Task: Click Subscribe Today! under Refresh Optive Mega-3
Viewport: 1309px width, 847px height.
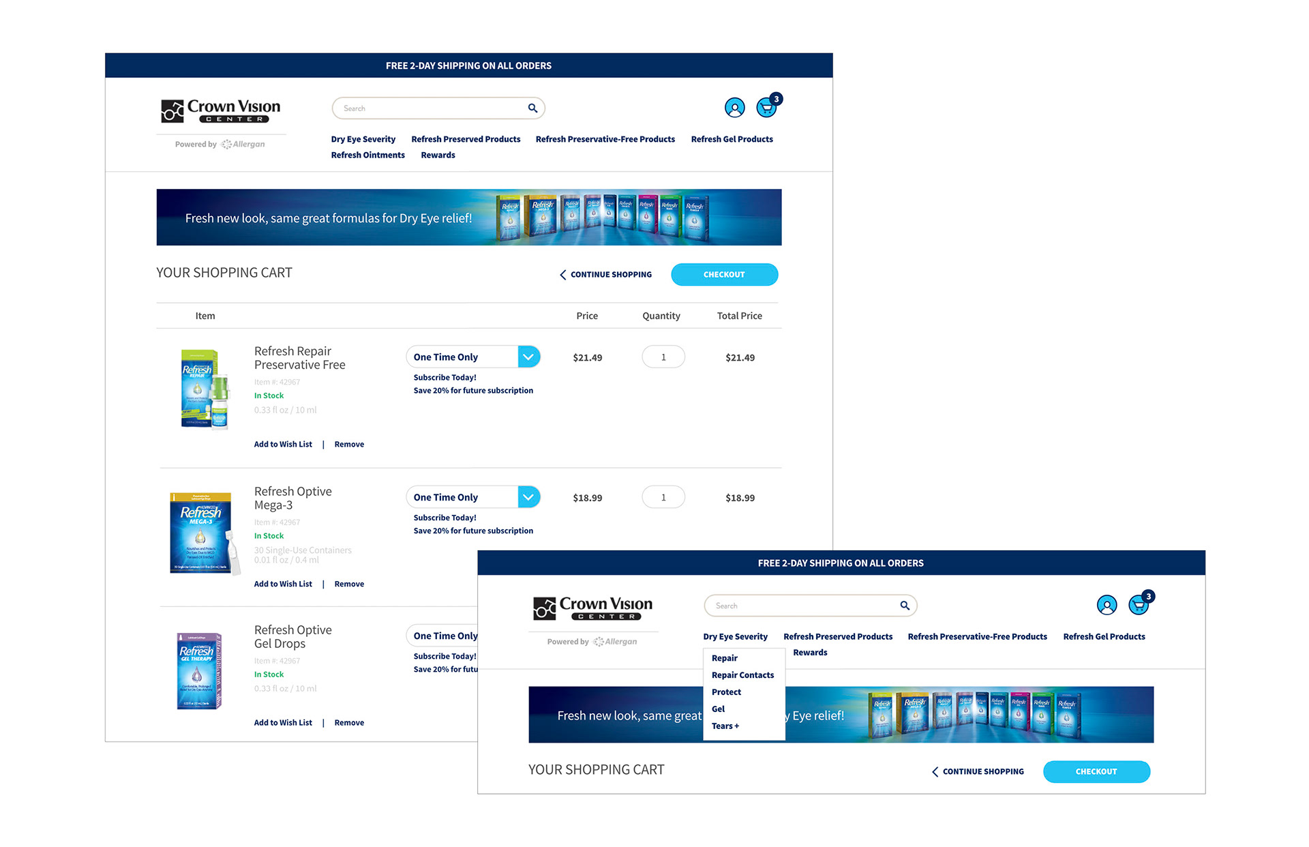Action: [445, 518]
